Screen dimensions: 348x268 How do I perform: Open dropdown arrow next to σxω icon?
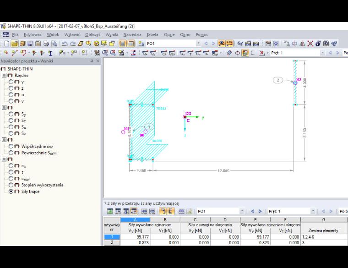point(221,53)
